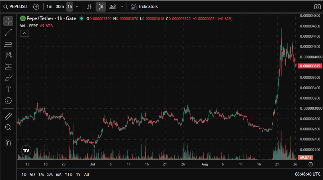The height and width of the screenshot is (180, 323).
Task: Set date range to YTD
Action: tap(69, 174)
